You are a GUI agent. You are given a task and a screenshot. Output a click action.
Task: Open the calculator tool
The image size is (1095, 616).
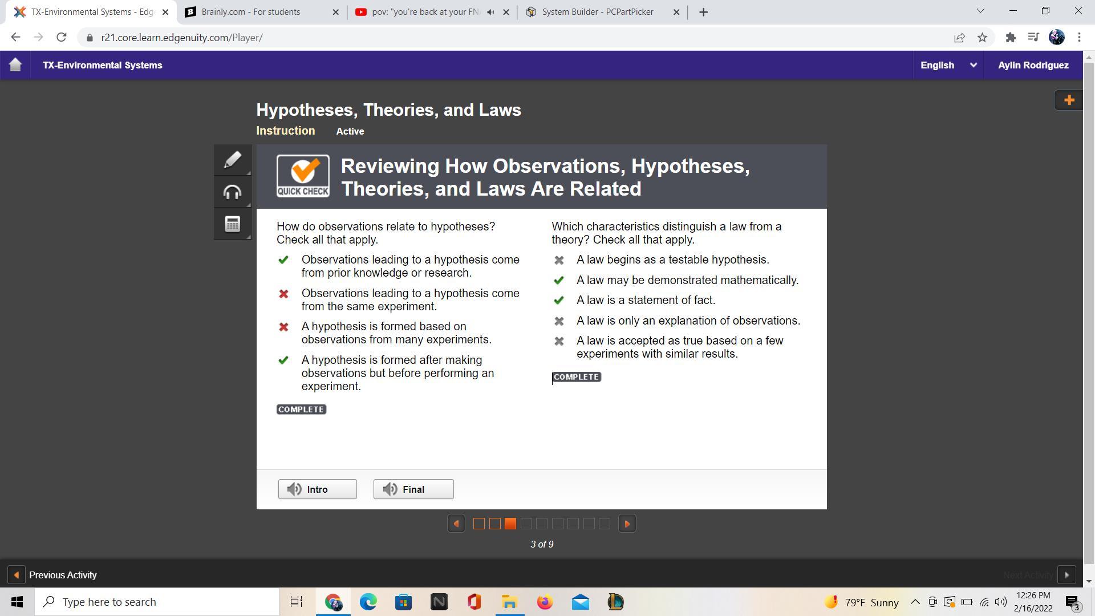[232, 224]
